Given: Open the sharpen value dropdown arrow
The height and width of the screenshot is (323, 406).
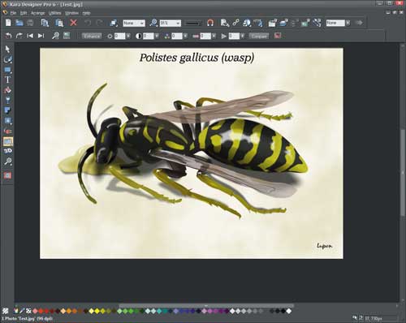Looking at the screenshot, I should pyautogui.click(x=243, y=36).
